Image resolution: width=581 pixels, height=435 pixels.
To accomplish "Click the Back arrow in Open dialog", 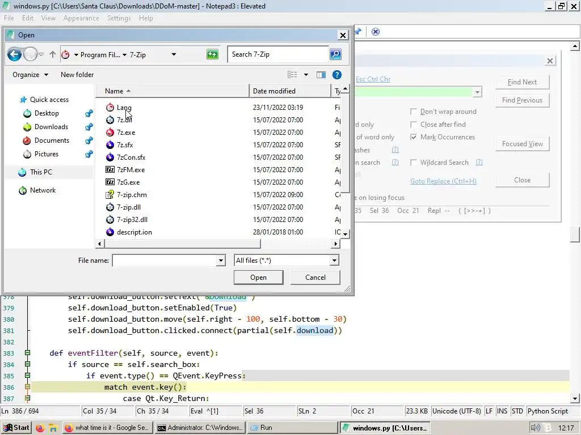I will (14, 54).
